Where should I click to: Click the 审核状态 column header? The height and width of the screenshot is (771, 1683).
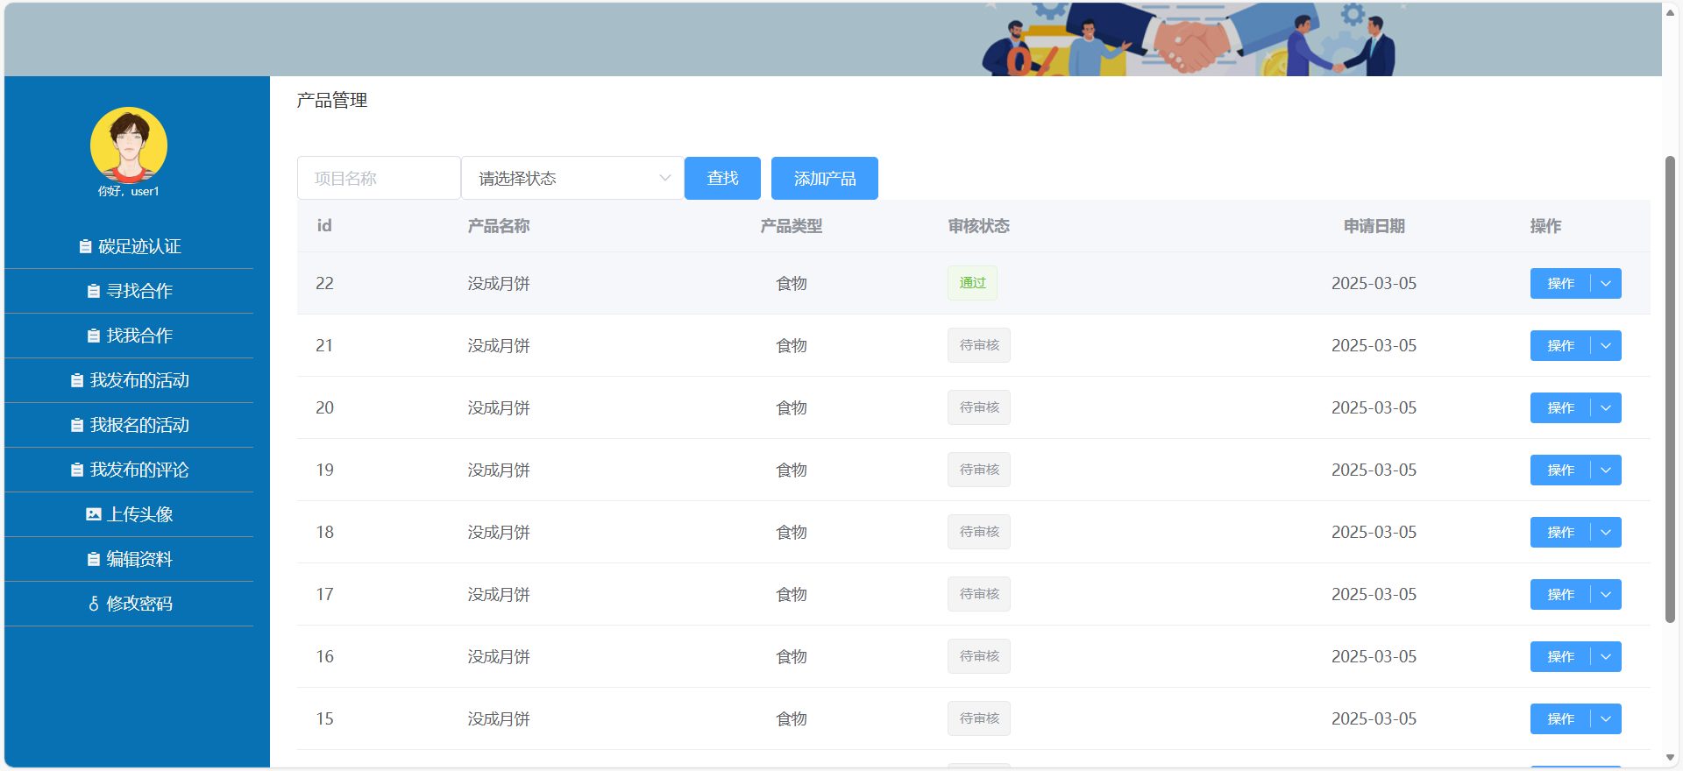coord(979,226)
